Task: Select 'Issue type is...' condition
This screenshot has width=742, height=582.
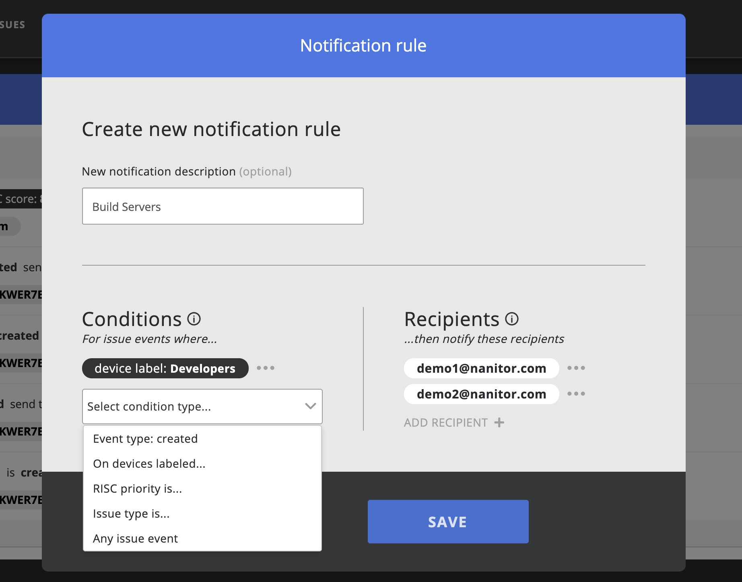Action: (x=131, y=514)
